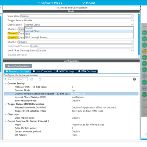Open the Software Packs menu
This screenshot has height=147, width=147.
click(x=50, y=3)
